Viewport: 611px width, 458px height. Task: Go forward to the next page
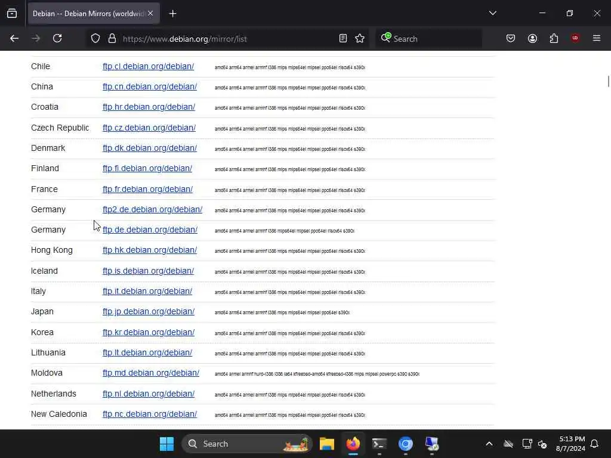[x=36, y=39]
